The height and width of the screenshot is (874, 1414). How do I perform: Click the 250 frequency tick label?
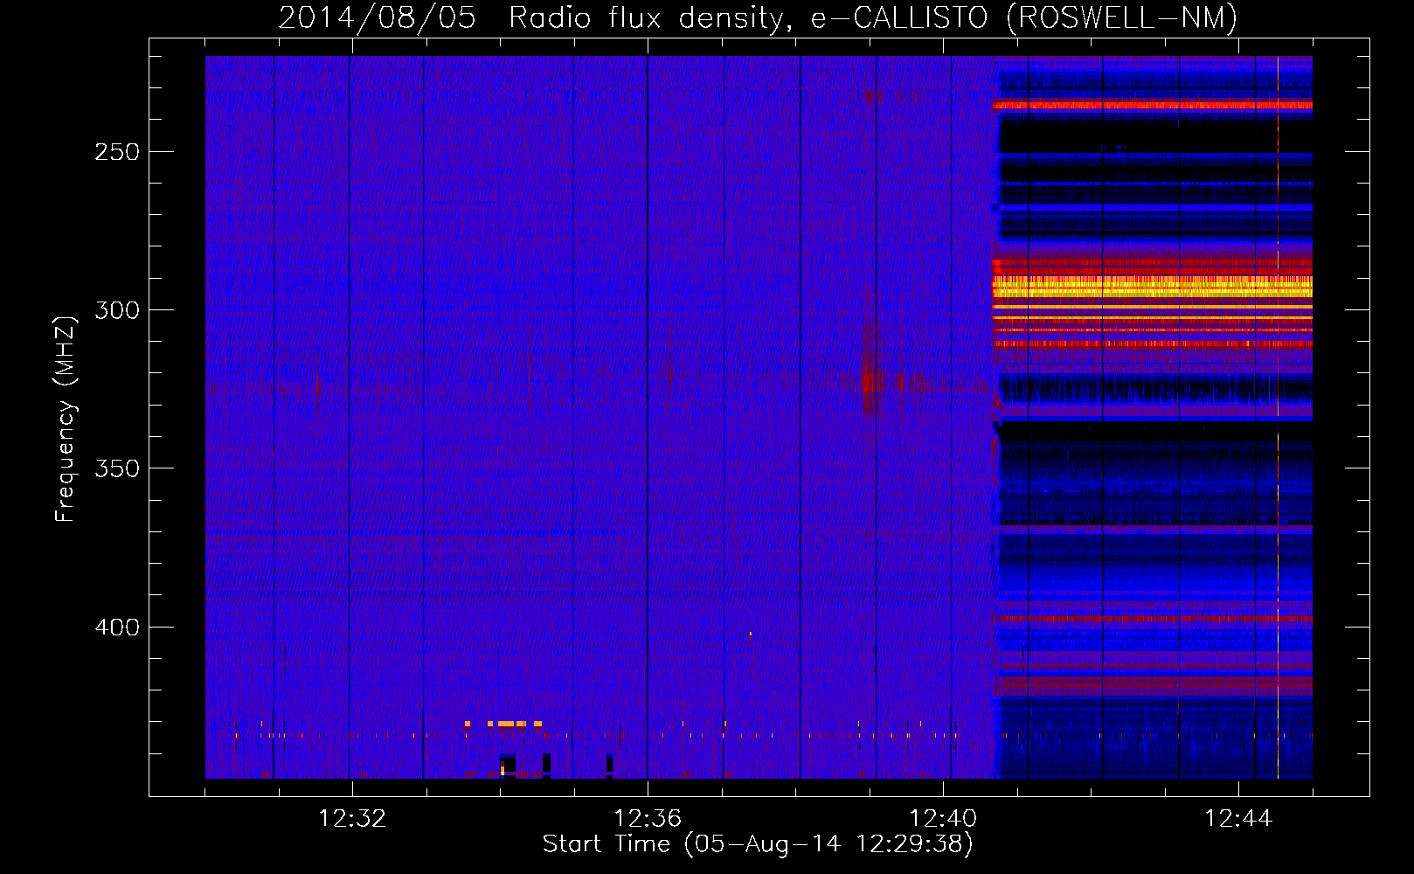[x=117, y=152]
